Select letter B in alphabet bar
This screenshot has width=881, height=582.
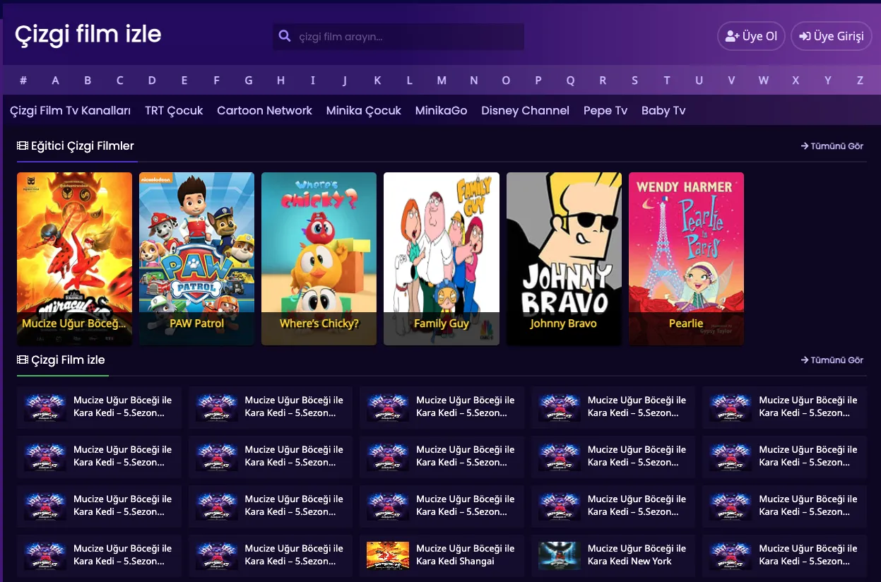point(88,81)
